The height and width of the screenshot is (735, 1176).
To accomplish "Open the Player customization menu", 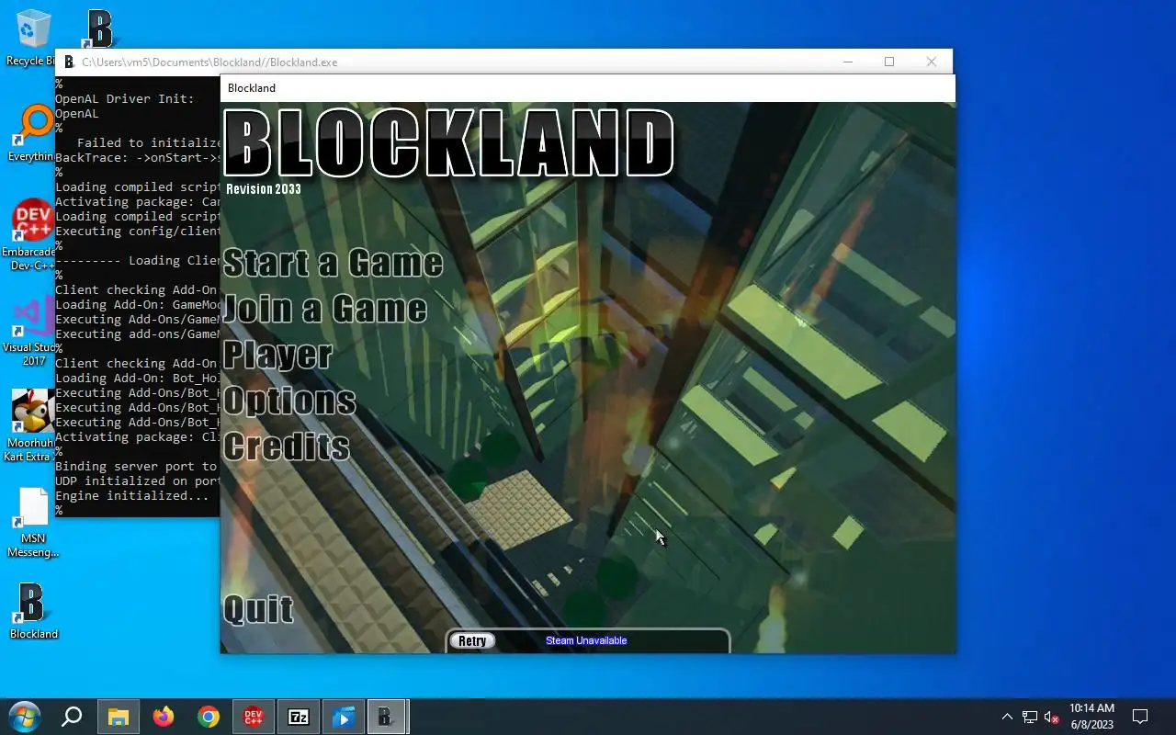I will (277, 355).
